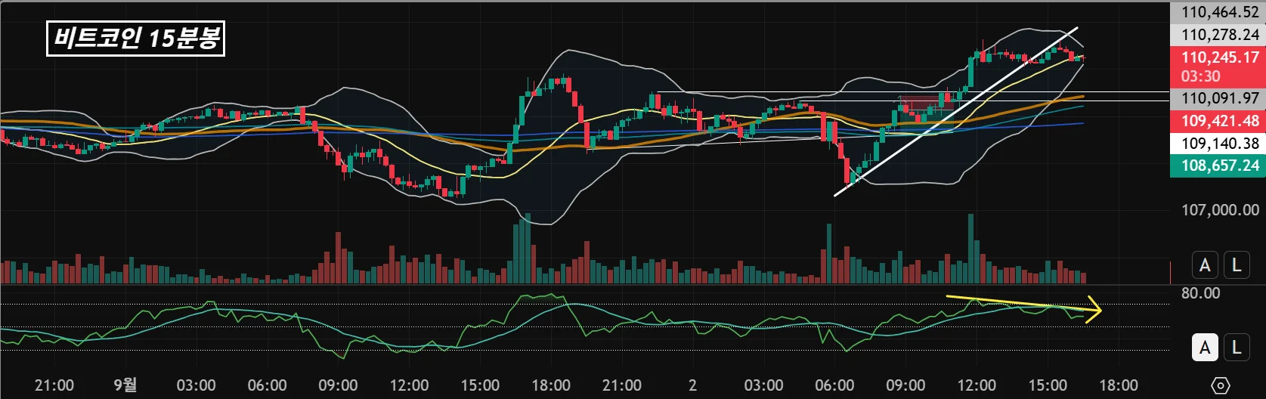Viewport: 1266px width, 399px height.
Task: Toggle auto-scale A button on price pane
Action: [1206, 265]
